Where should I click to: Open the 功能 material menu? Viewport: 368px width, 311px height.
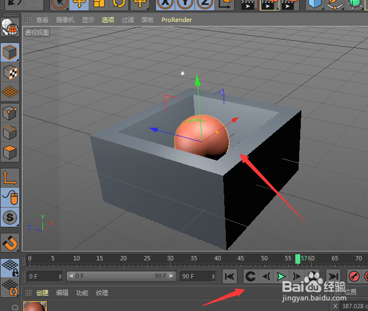[x=82, y=293]
